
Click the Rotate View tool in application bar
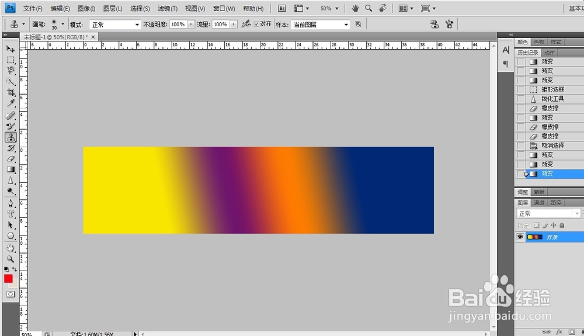(383, 8)
